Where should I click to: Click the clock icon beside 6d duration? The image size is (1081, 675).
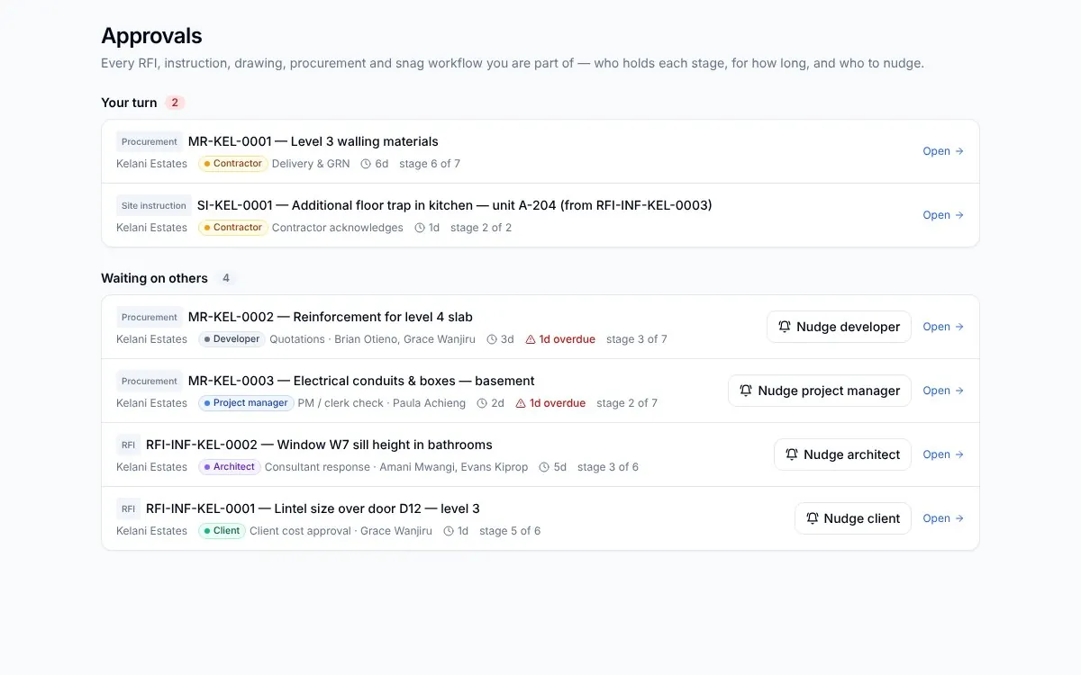click(366, 164)
